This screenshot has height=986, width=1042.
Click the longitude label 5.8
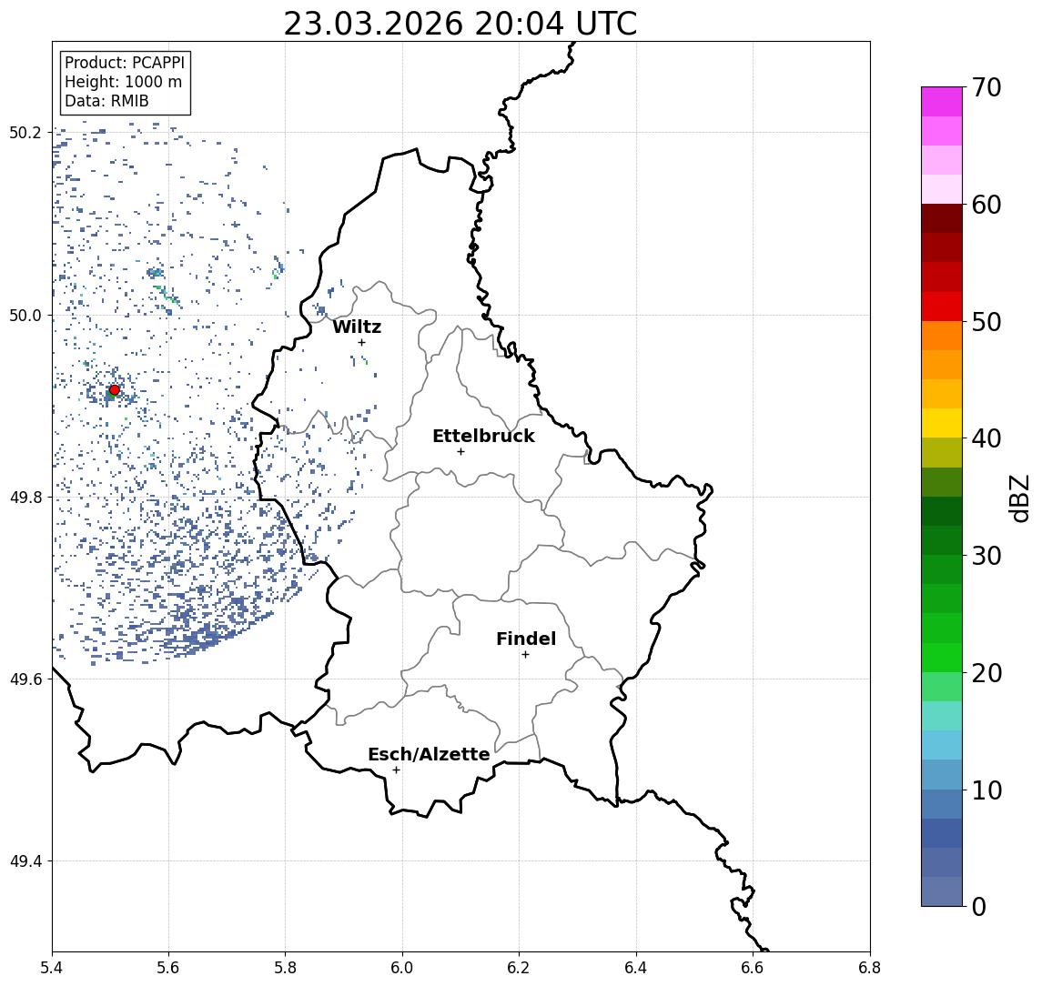click(286, 968)
